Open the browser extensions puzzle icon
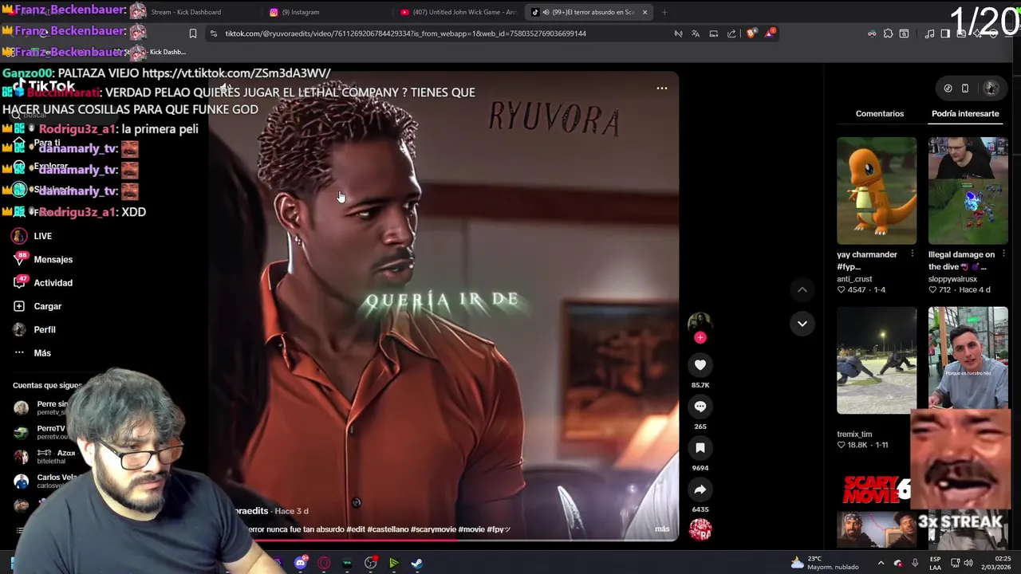 click(x=888, y=33)
